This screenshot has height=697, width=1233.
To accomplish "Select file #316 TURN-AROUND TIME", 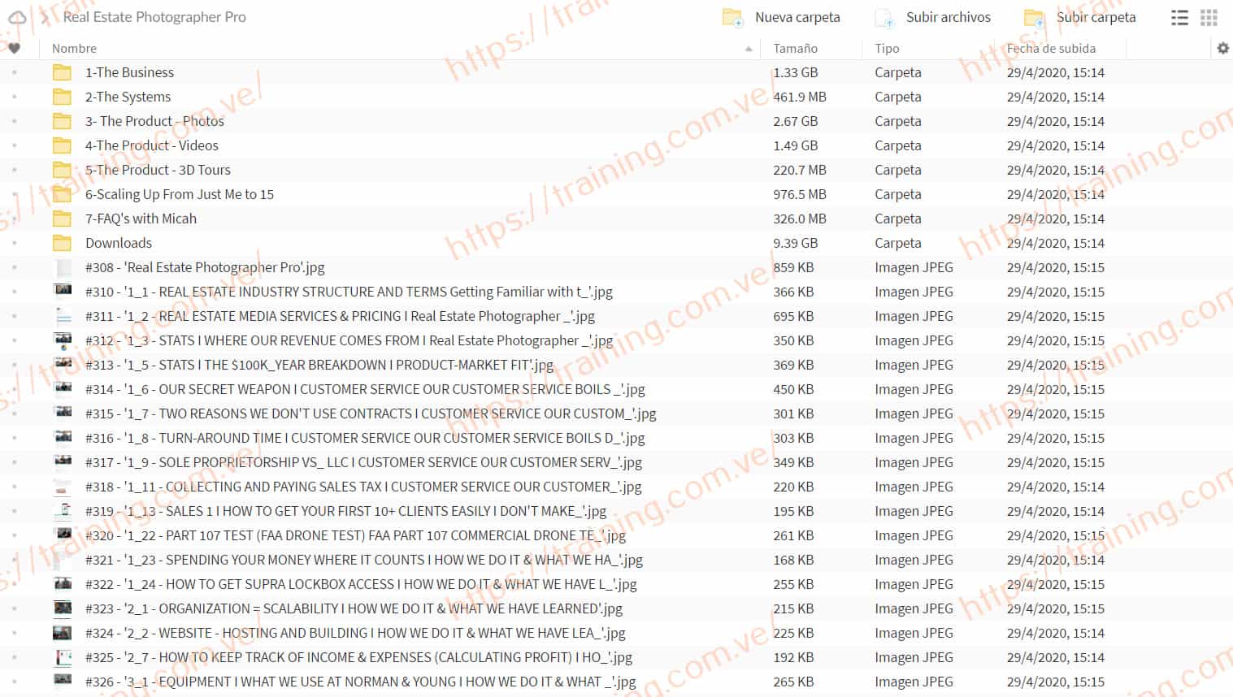I will click(365, 438).
